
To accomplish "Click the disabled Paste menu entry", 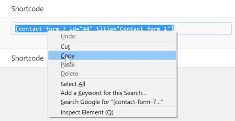I will 112,65.
